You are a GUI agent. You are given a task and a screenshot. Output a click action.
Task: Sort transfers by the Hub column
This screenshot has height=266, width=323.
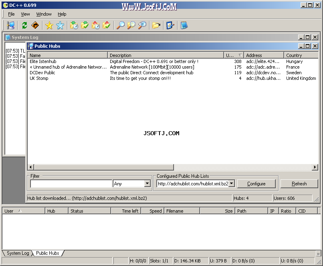[57, 211]
